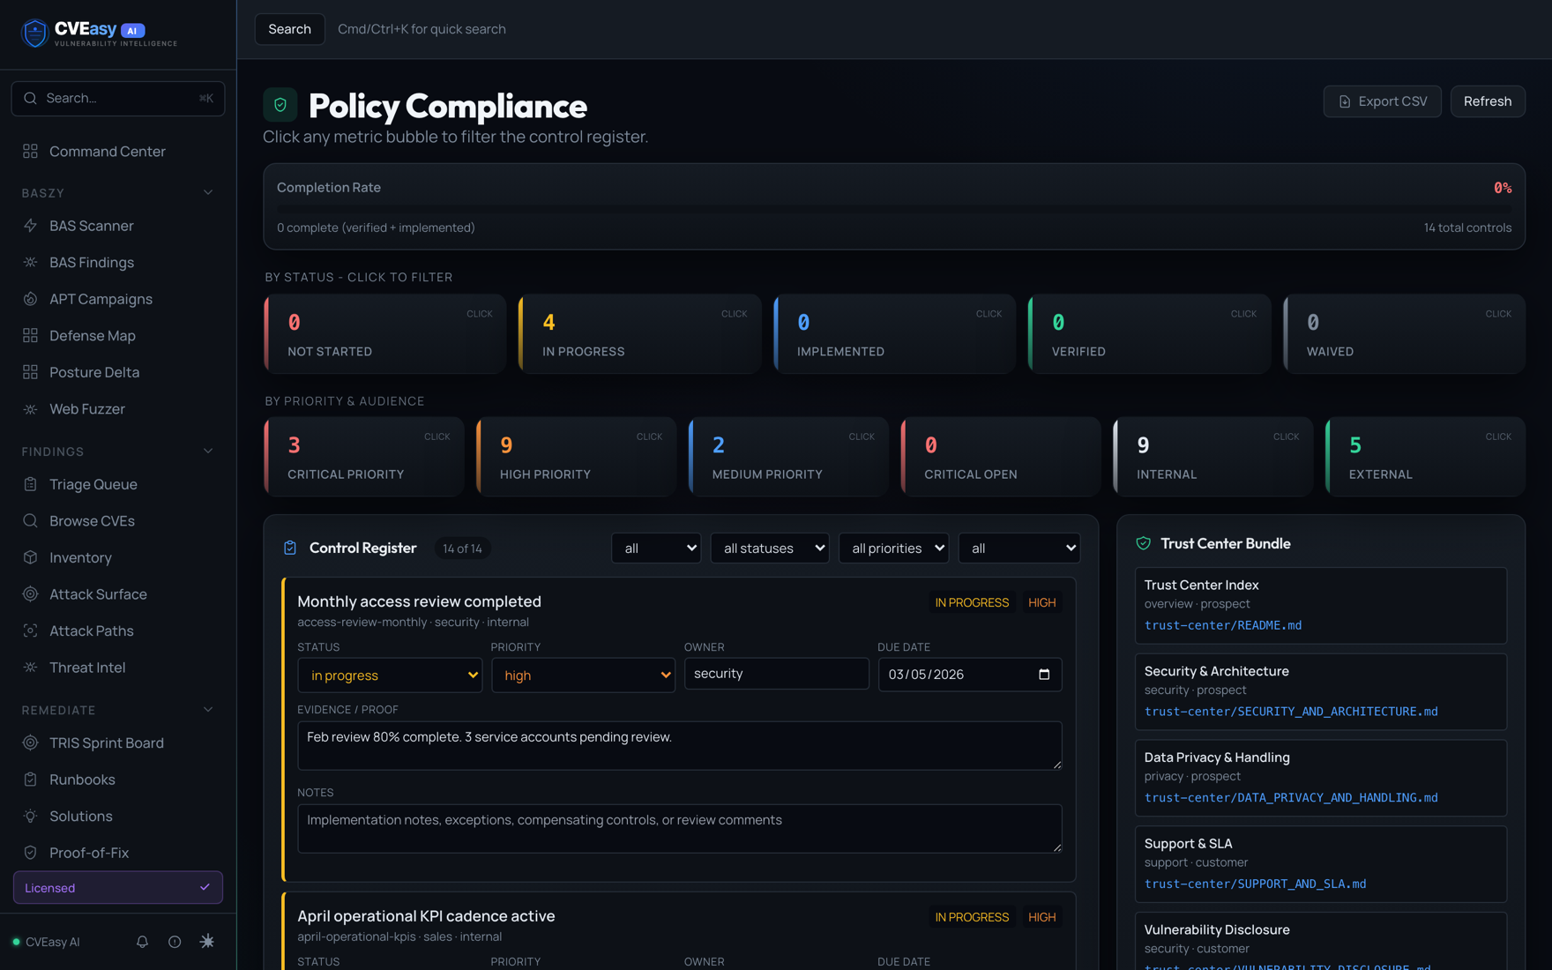The image size is (1552, 970).
Task: Open the 'all priorities' filter dropdown
Action: pos(893,548)
